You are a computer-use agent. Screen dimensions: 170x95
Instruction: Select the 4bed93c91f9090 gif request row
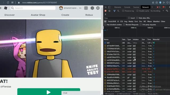coord(137,77)
